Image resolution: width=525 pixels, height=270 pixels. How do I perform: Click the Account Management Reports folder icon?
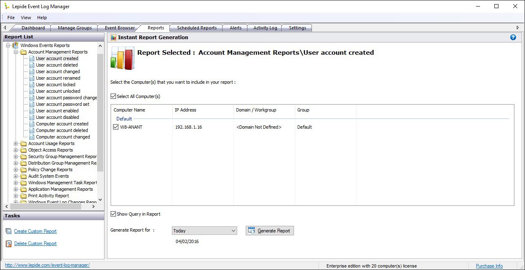pyautogui.click(x=22, y=52)
